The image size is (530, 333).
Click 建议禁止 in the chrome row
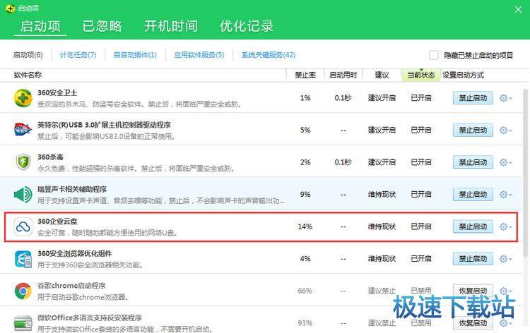382,291
